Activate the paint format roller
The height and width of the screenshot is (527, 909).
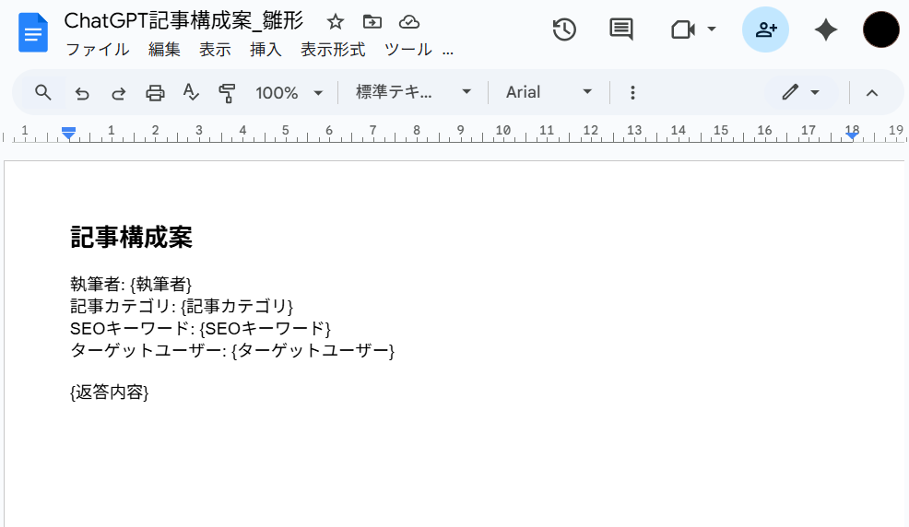coord(227,93)
